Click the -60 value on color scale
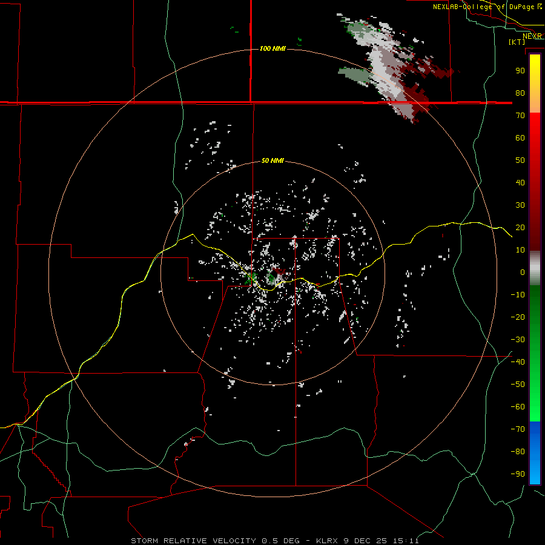Viewport: 545px width, 545px height. (518, 407)
